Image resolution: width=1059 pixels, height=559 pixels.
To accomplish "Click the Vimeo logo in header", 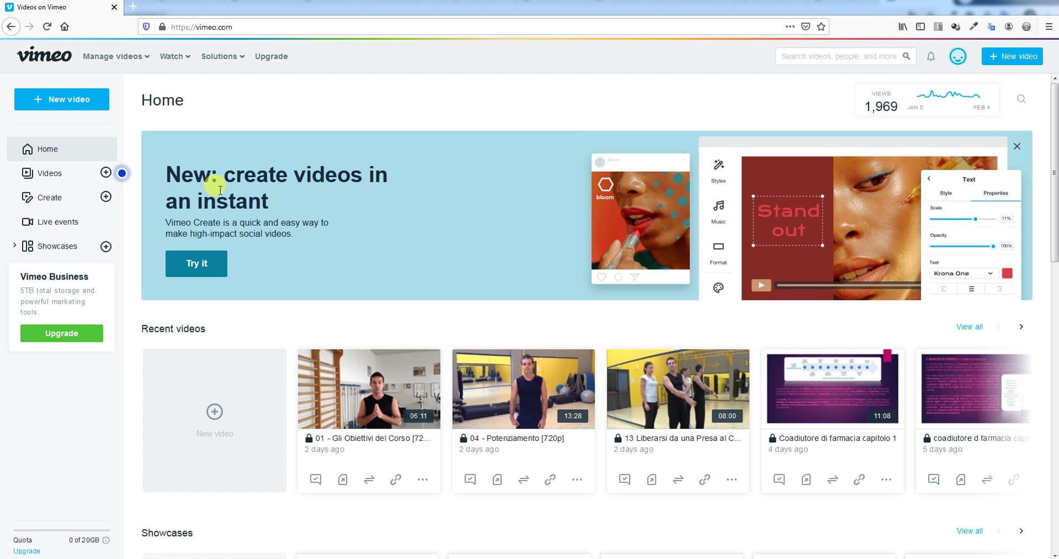I will click(44, 55).
